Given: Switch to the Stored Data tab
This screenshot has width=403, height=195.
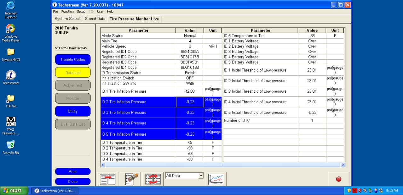Looking at the screenshot, I should tap(95, 19).
